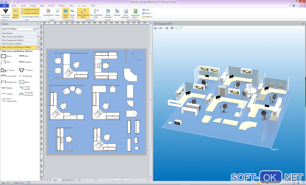Screen dimensions: 306x185
Task: Toggle Animate selection
Action: tap(30, 13)
